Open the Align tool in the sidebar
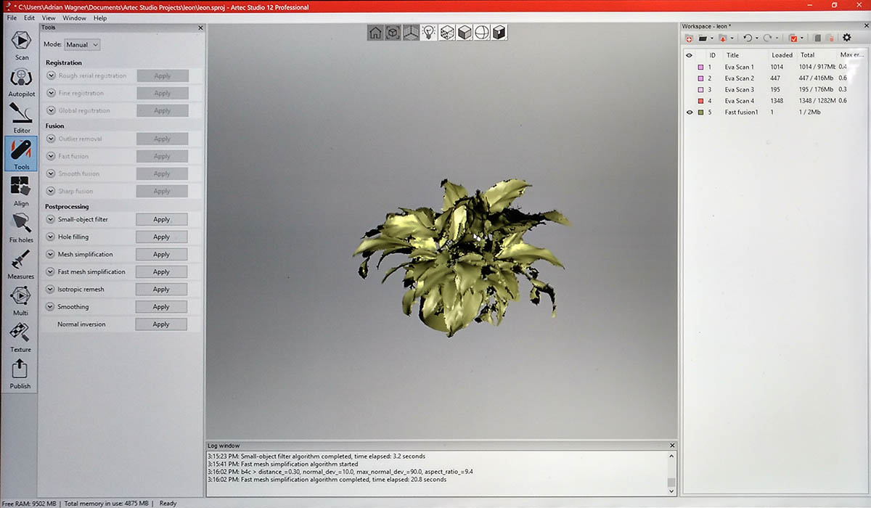The height and width of the screenshot is (508, 871). [21, 191]
